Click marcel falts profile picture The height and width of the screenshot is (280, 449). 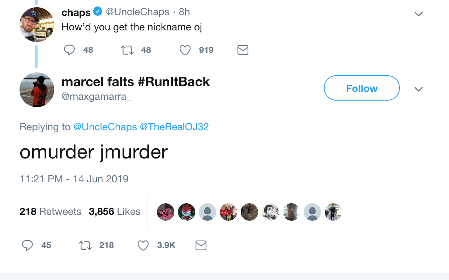point(37,90)
